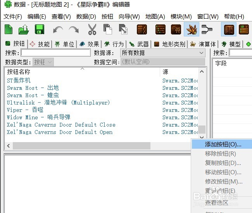Screen dimensions: 252x213
Task: Select Xel'Naga Caverns Door Default Close row
Action: pyautogui.click(x=101, y=125)
